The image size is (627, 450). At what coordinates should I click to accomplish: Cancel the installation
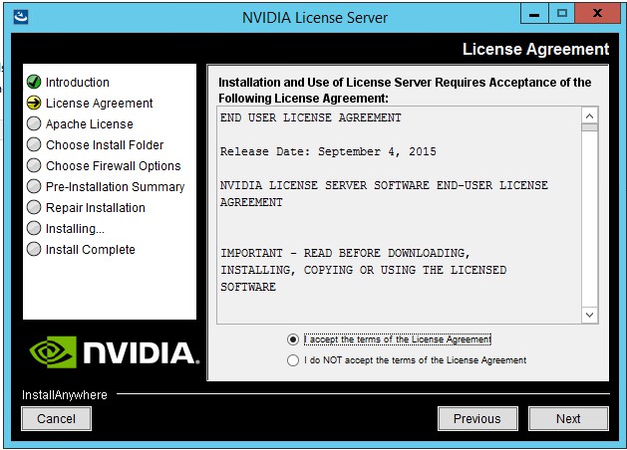(56, 418)
